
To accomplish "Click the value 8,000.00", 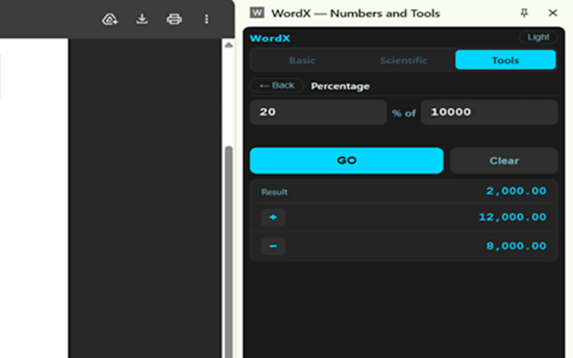I will click(x=516, y=246).
